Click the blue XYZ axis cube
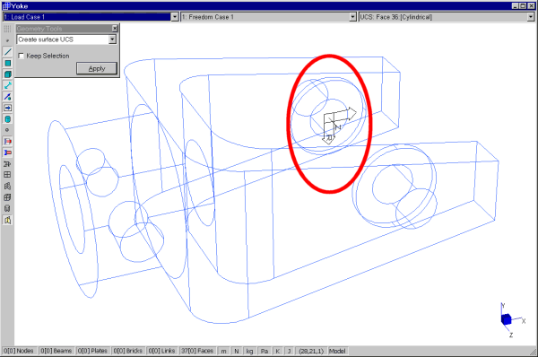 506,319
